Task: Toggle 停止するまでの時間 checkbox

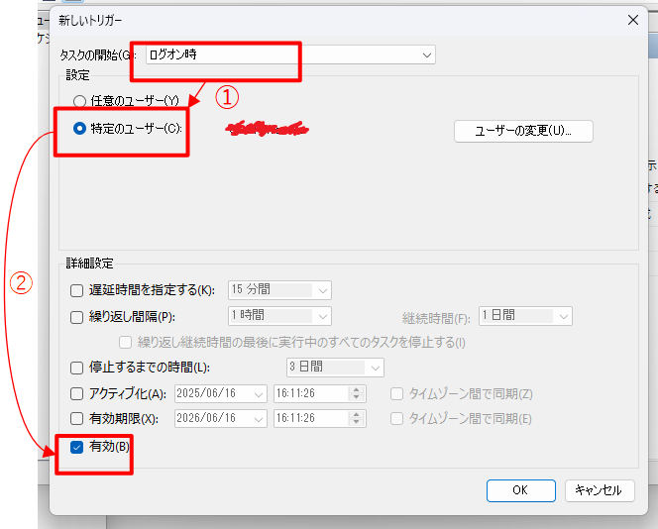Action: tap(76, 368)
